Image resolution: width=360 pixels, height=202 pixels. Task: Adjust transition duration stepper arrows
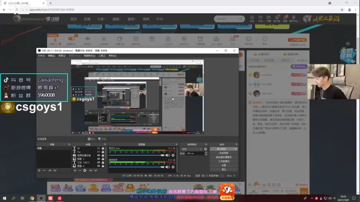[x=206, y=154]
